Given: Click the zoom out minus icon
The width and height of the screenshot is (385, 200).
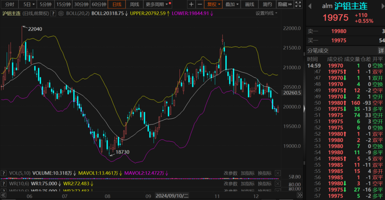Looking at the screenshot, I should (x=200, y=4).
